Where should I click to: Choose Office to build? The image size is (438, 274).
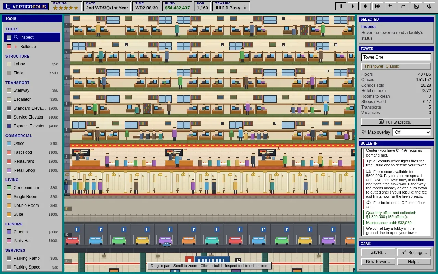click(32, 144)
